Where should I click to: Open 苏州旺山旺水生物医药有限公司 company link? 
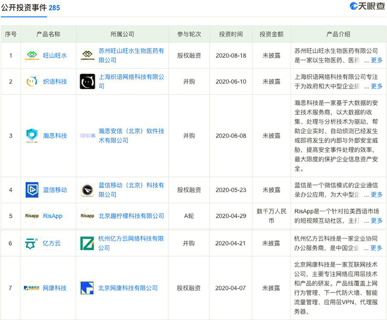point(131,55)
